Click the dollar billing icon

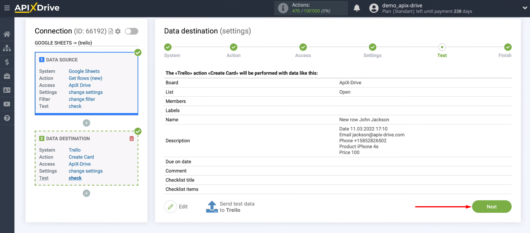click(x=7, y=62)
